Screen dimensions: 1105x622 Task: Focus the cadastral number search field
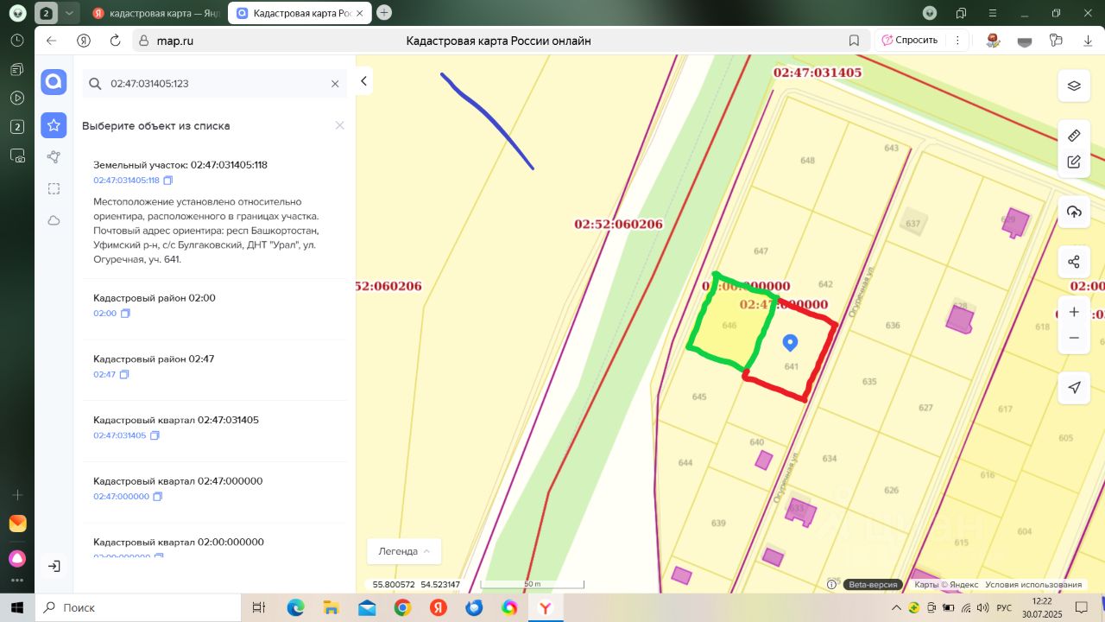(216, 84)
